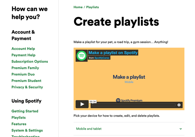195x137 pixels.
Task: Open Premium Student link
Action: coord(26,81)
